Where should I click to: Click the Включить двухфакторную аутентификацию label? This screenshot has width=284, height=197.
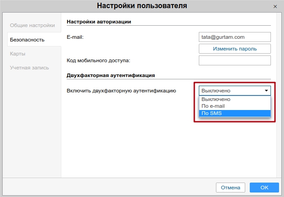point(121,91)
